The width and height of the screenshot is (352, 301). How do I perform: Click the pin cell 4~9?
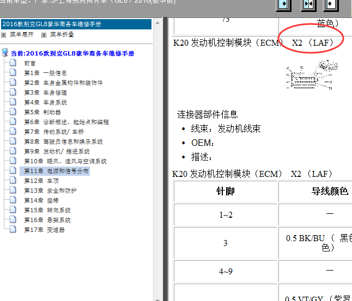(x=226, y=272)
